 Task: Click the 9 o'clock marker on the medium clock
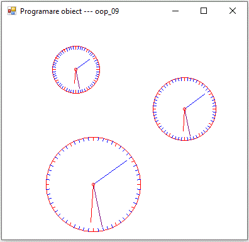click(x=155, y=109)
